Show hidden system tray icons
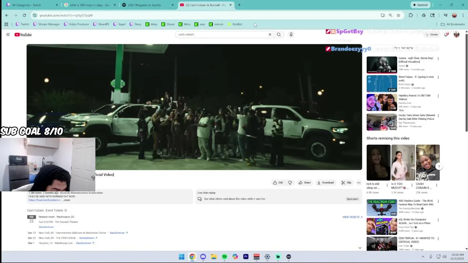The width and height of the screenshot is (468, 263). pyautogui.click(x=423, y=256)
